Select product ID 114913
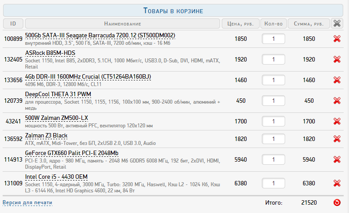352x213 pixels. coord(13,159)
